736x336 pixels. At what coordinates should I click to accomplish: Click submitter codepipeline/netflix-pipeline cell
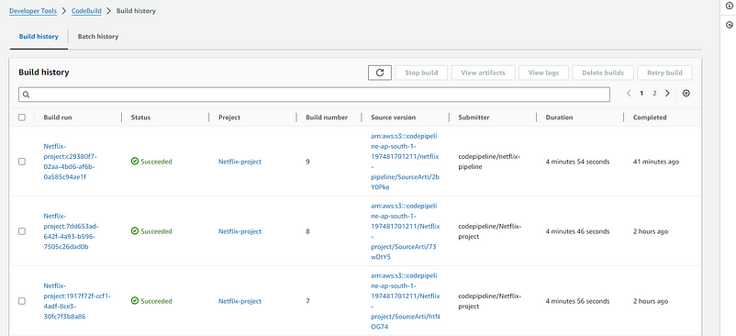click(489, 162)
